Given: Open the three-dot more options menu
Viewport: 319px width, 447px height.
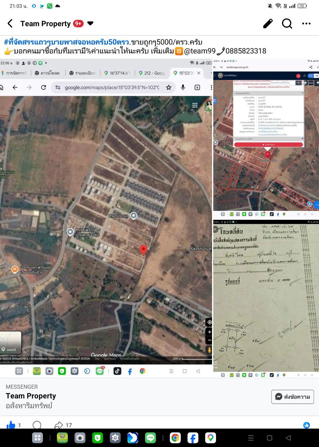Looking at the screenshot, I should pyautogui.click(x=306, y=24).
